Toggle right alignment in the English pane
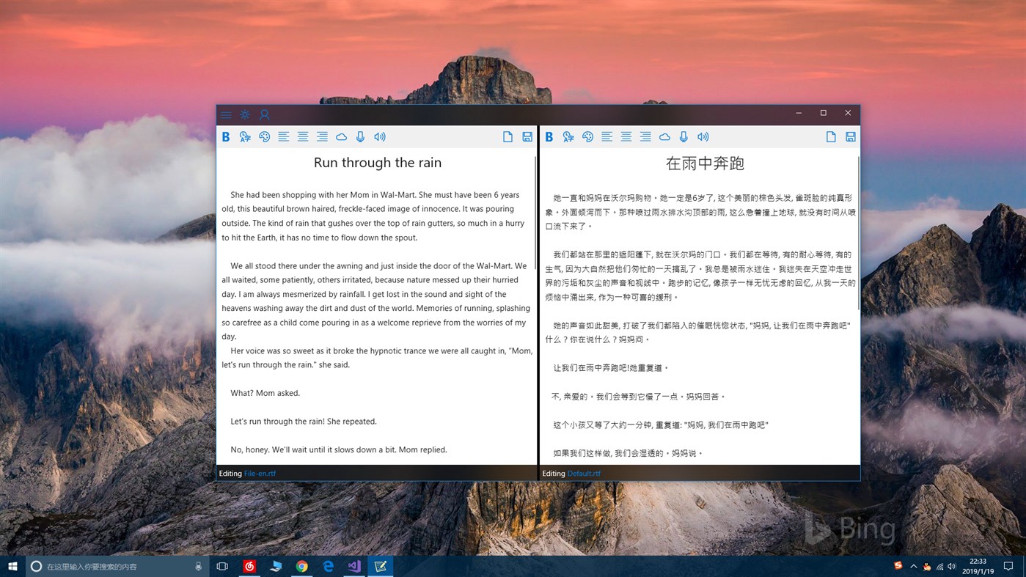The height and width of the screenshot is (577, 1026). [321, 136]
